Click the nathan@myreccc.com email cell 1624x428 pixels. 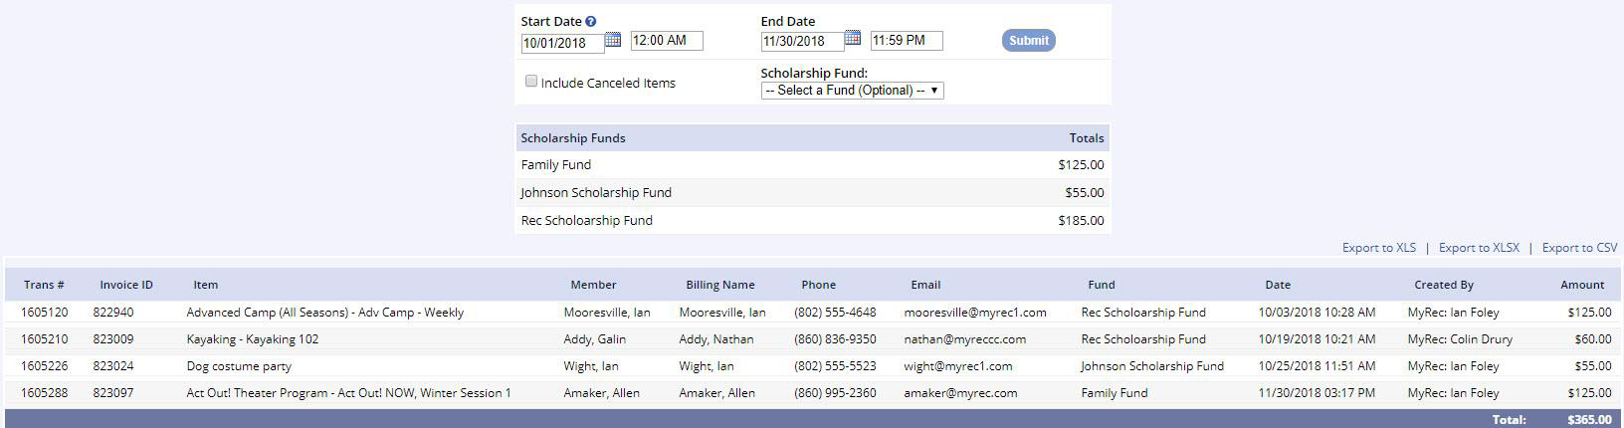coord(964,339)
